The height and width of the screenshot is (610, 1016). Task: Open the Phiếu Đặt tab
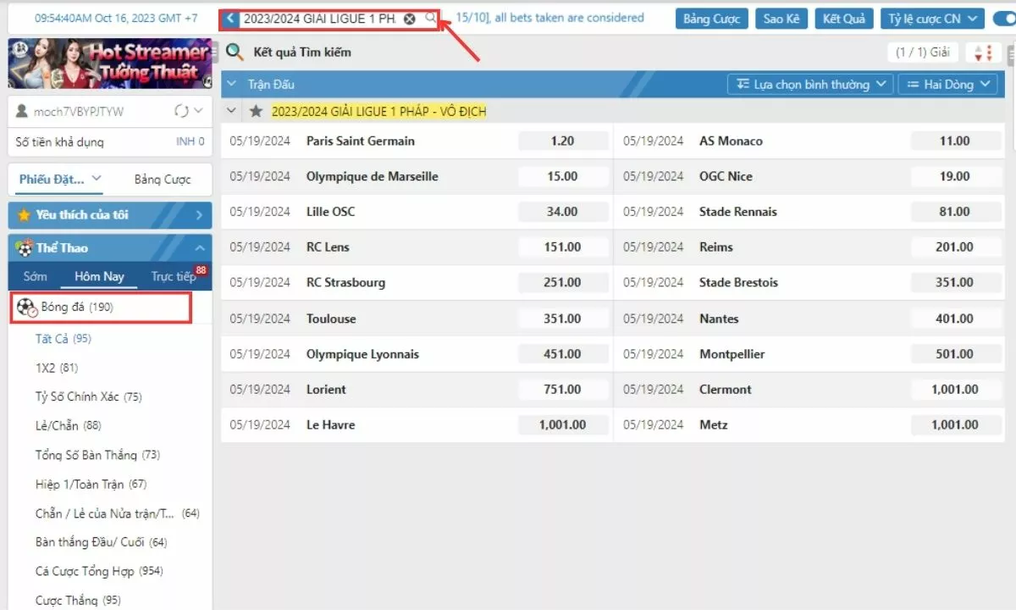[59, 179]
